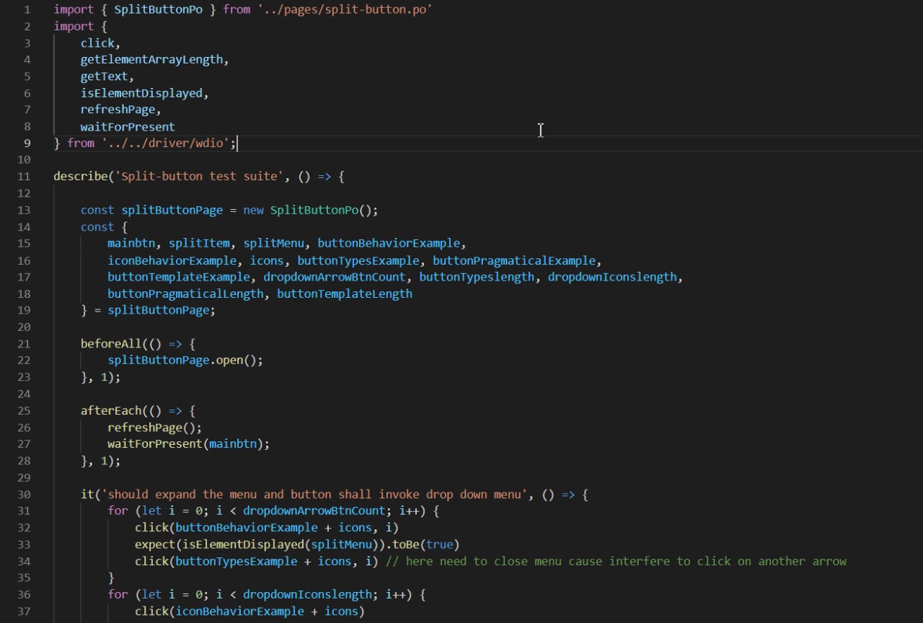Click the 'for' keyword on line 31

coord(118,511)
